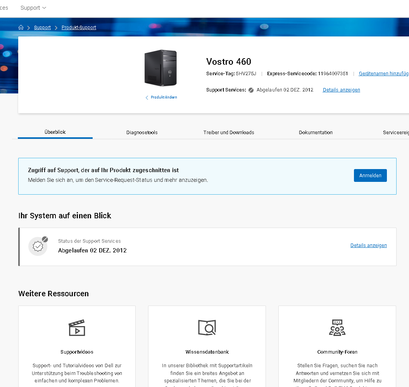Click expired status icon beside Support Services
This screenshot has height=387, width=409.
pos(251,90)
